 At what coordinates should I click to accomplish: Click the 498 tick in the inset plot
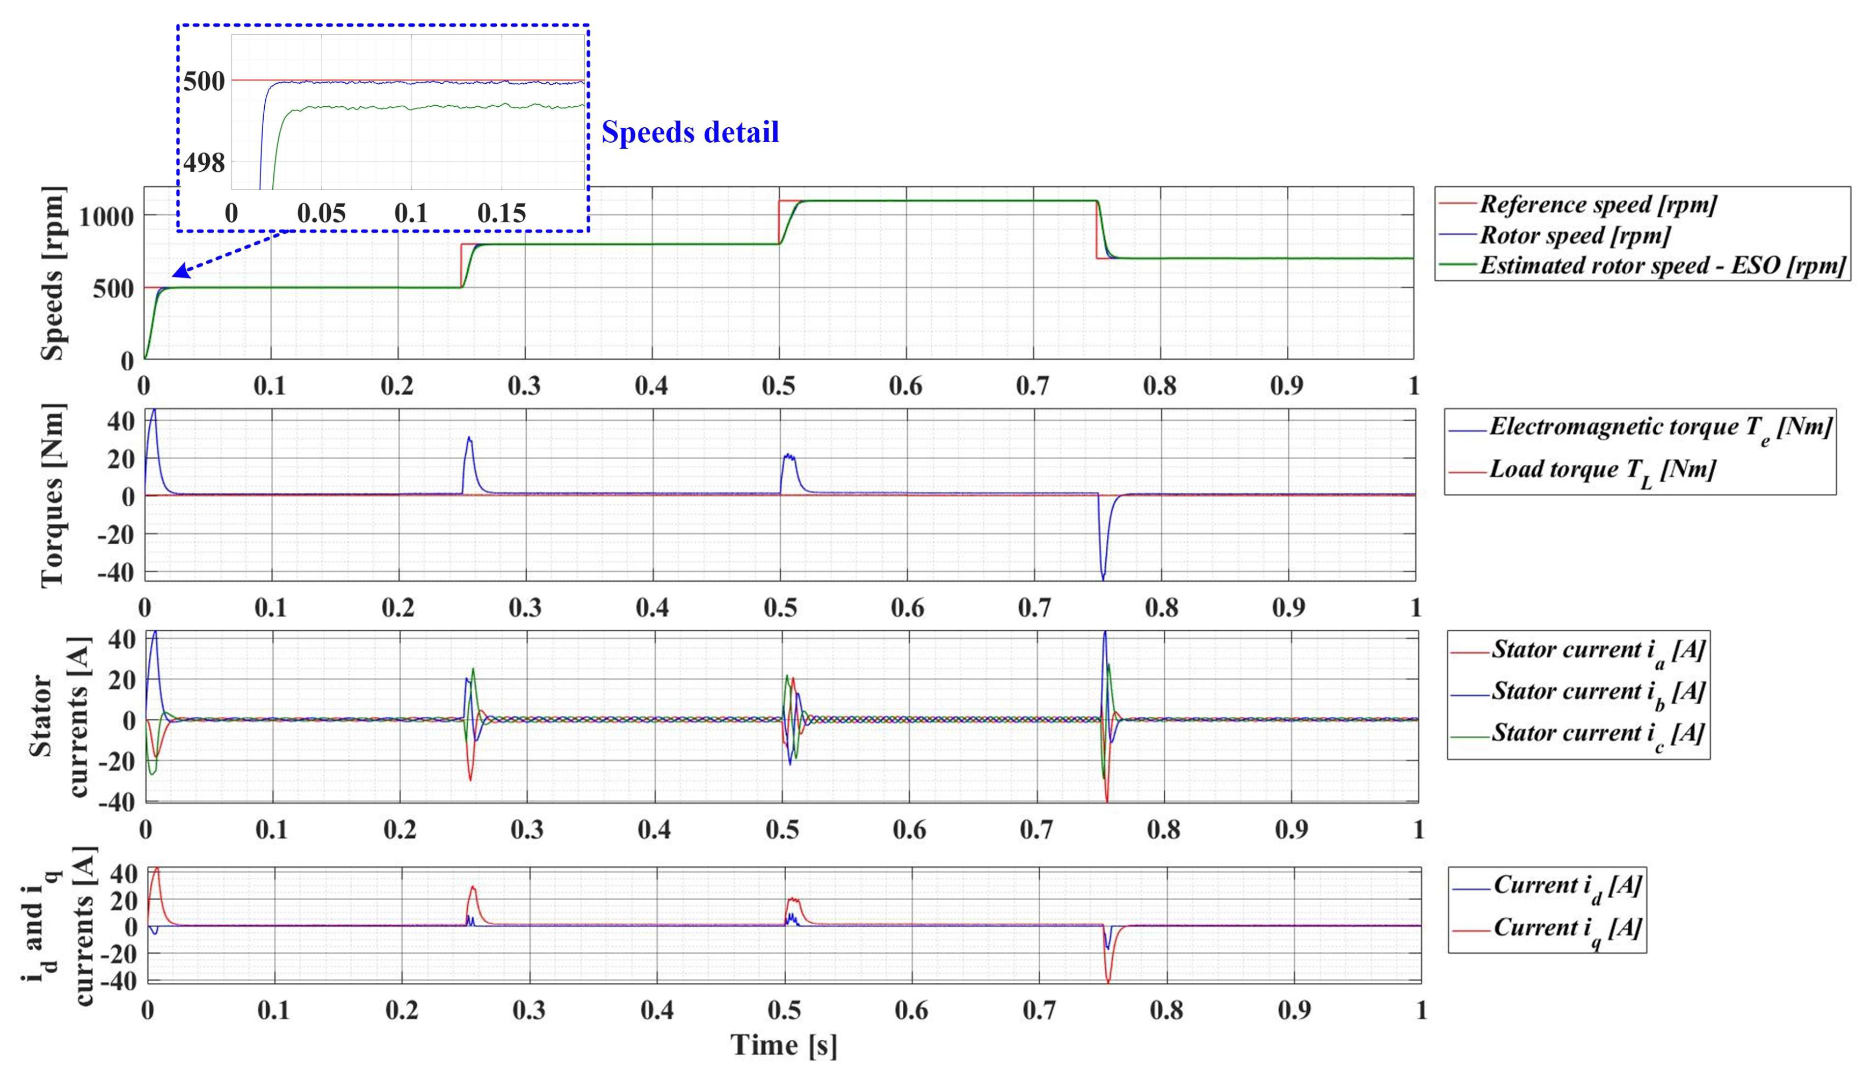tap(204, 163)
